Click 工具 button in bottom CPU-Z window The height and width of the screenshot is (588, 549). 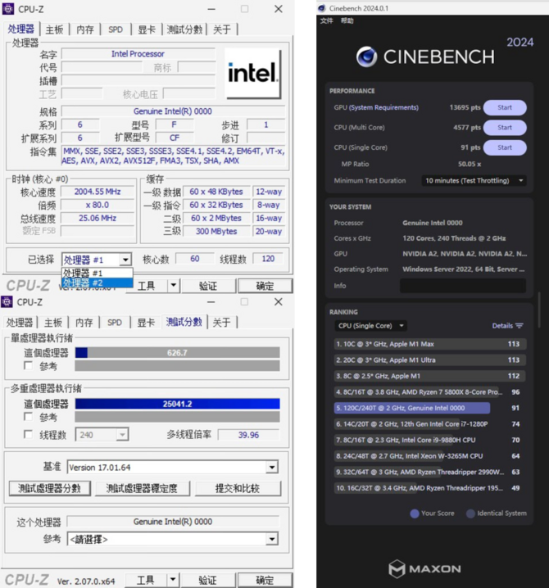pos(146,580)
